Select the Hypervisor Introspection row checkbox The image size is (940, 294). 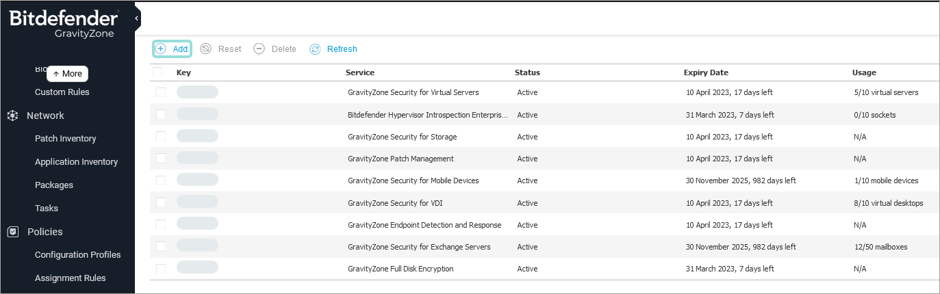tap(161, 115)
